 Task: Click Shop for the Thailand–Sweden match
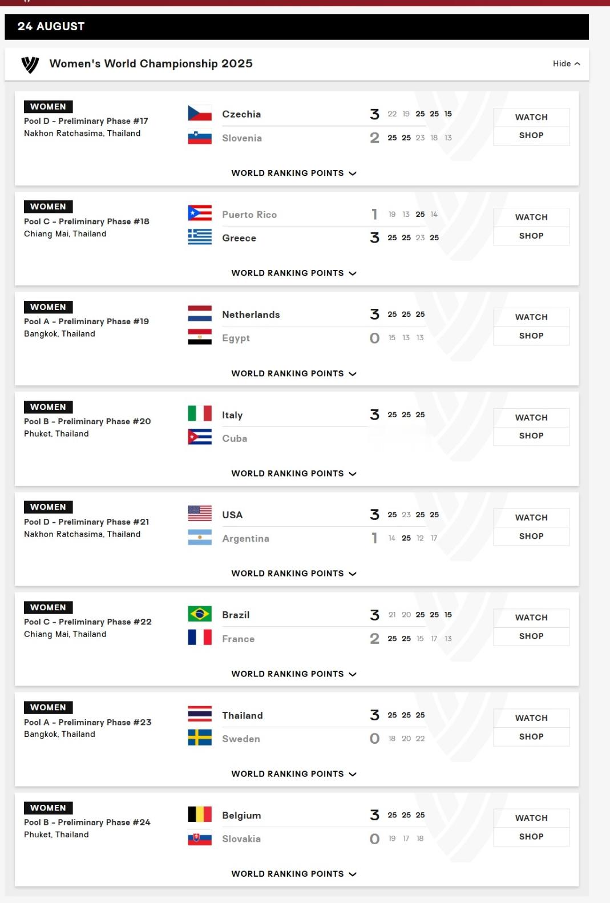click(531, 736)
